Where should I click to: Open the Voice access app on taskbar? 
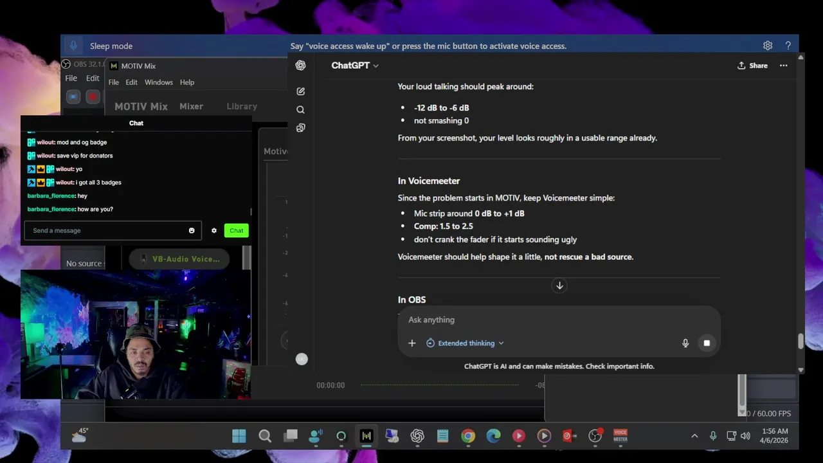point(315,436)
